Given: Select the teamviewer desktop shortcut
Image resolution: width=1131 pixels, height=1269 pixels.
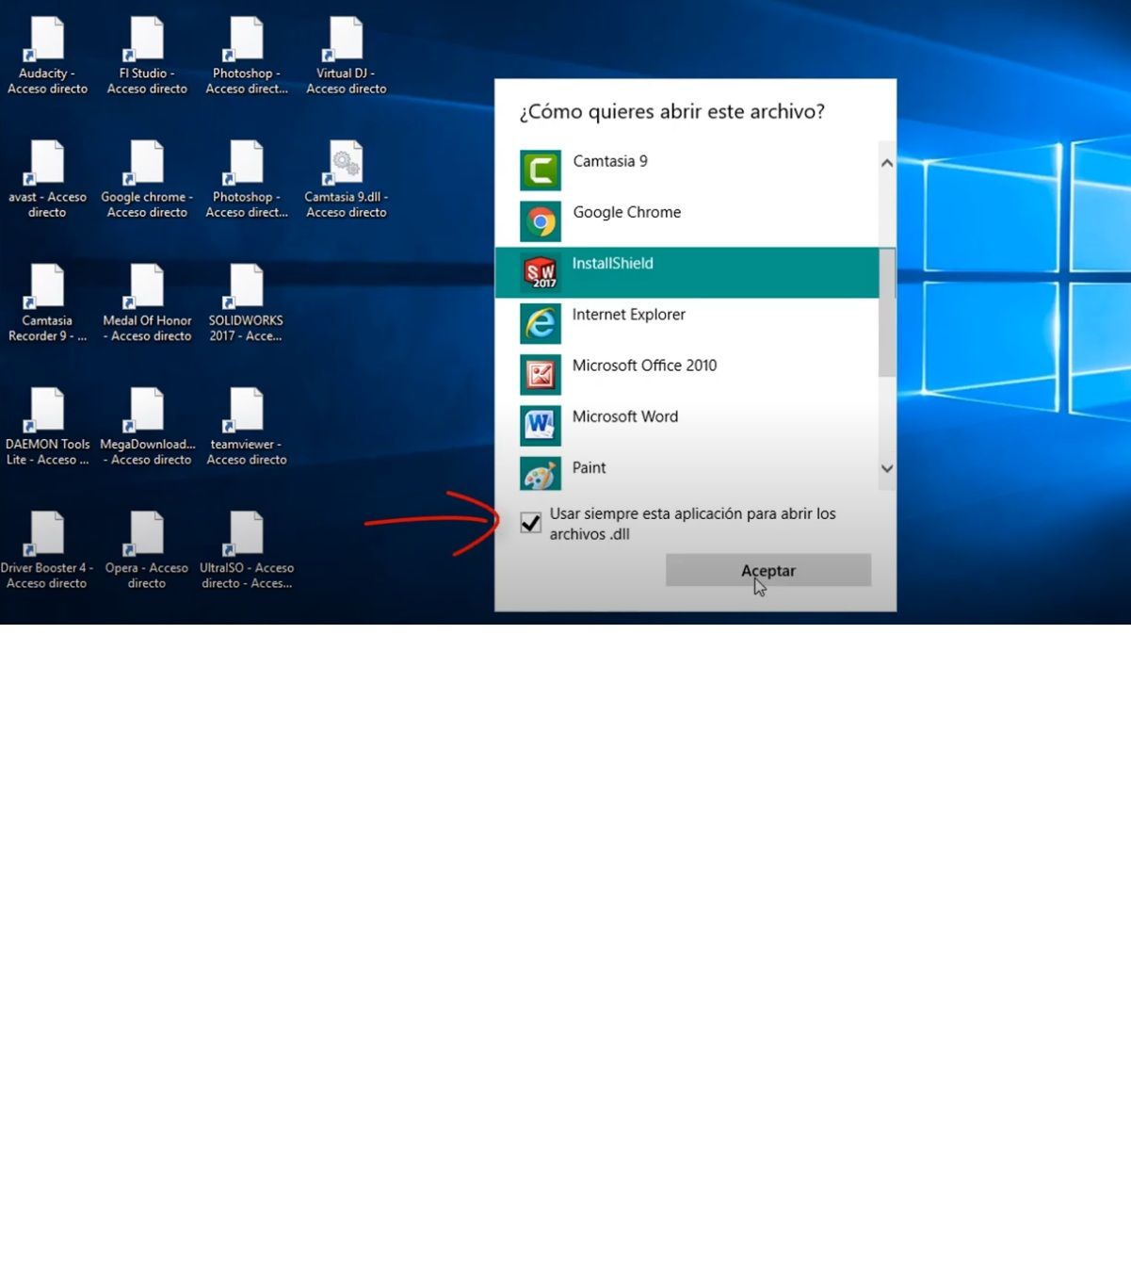Looking at the screenshot, I should click(x=247, y=427).
